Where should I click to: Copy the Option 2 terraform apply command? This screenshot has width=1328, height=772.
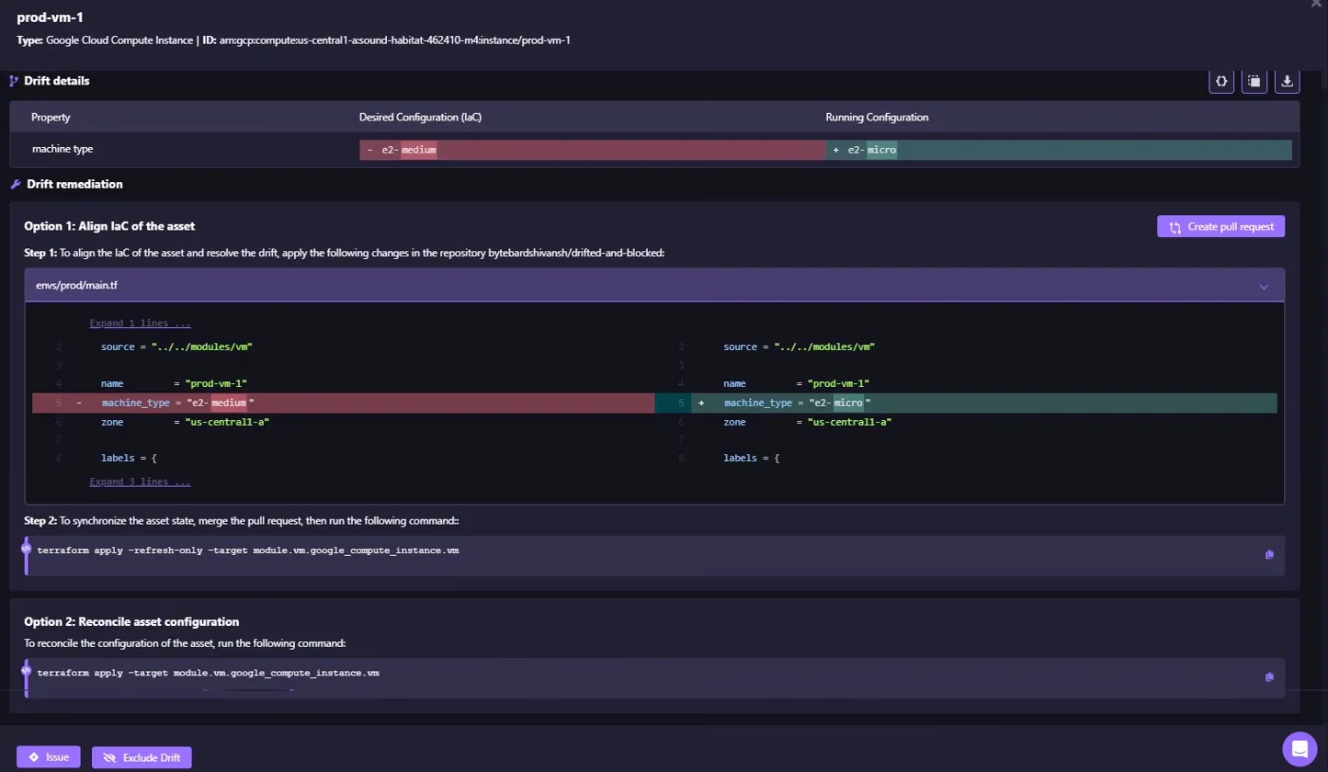tap(1269, 677)
